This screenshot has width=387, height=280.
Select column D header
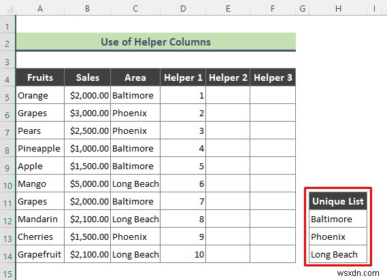[183, 9]
